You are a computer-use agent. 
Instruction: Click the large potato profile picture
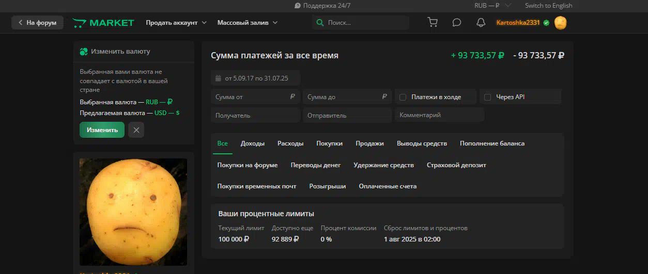(x=133, y=212)
